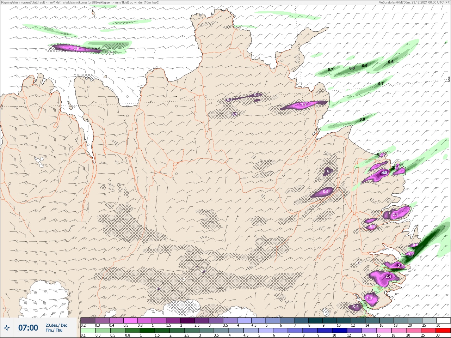The width and height of the screenshot is (451, 338).
Task: Click the N99 label on the right edge
Action: point(449,79)
